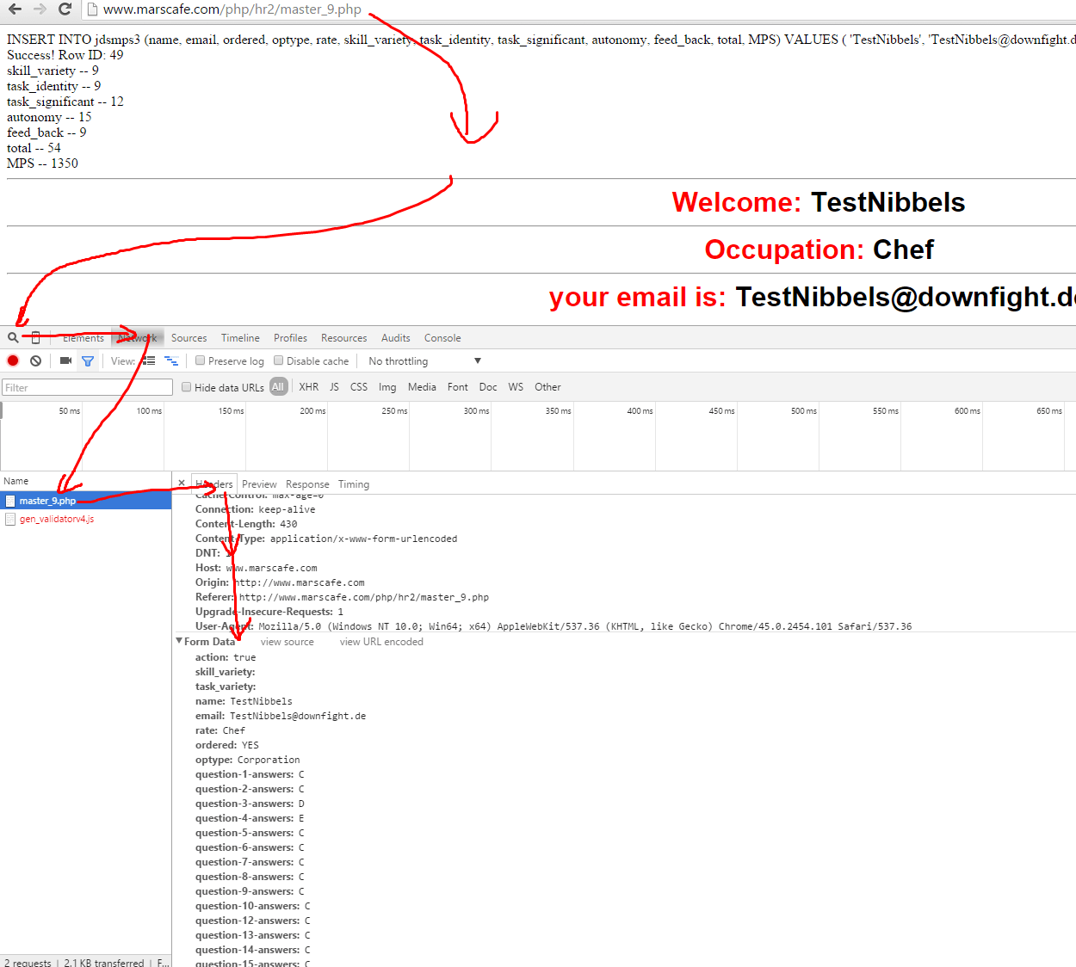Open the DevTools search magnifier
This screenshot has width=1076, height=967.
click(12, 337)
